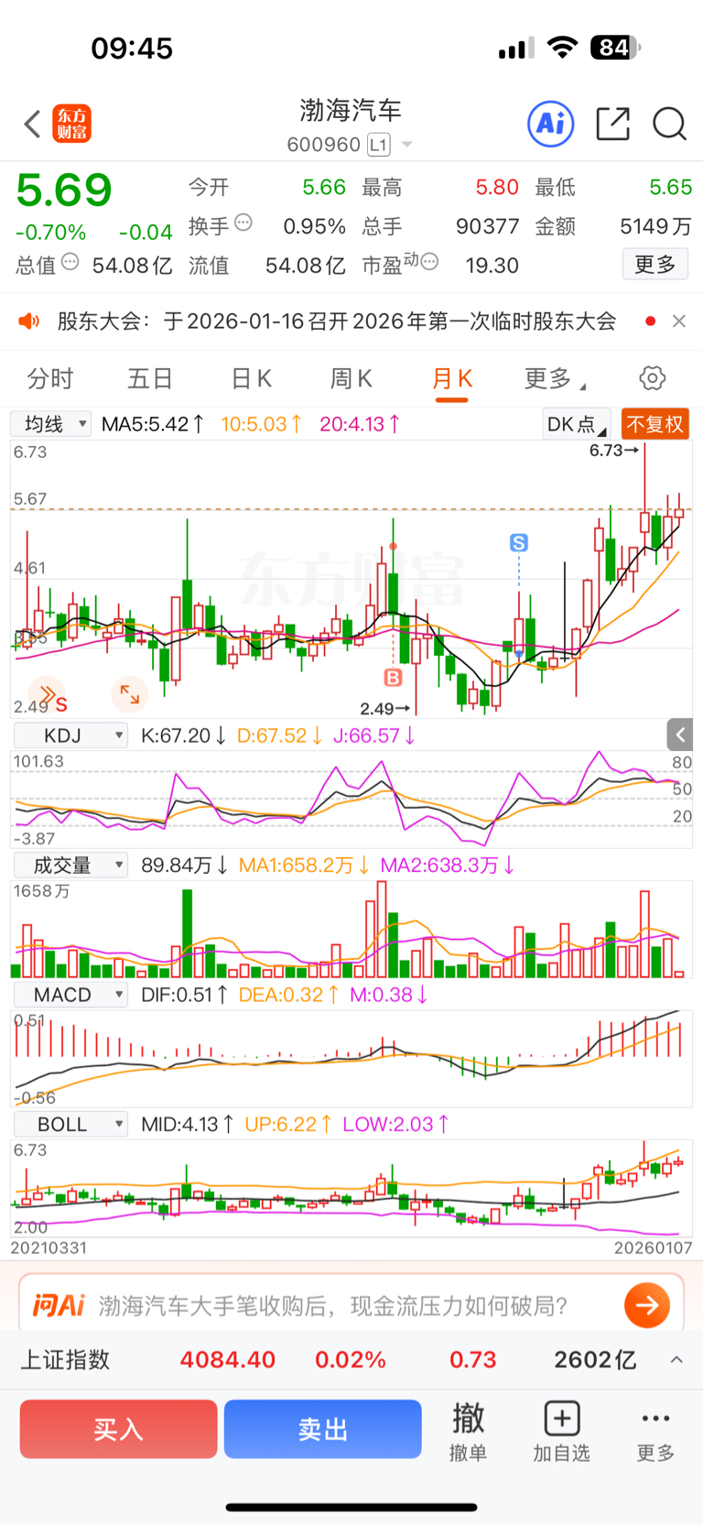Tap info icon beside 市盈动
This screenshot has width=703, height=1525.
(x=429, y=262)
